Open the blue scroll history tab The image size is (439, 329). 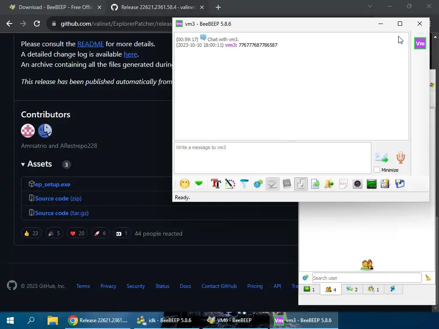click(393, 289)
